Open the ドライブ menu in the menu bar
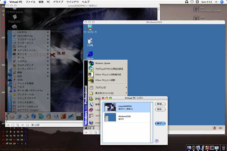 [x=58, y=2]
